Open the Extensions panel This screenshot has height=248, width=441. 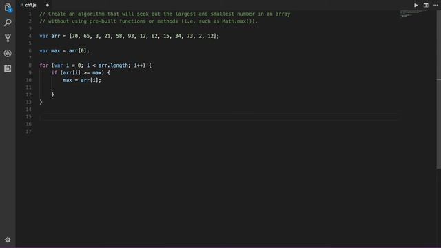(8, 69)
